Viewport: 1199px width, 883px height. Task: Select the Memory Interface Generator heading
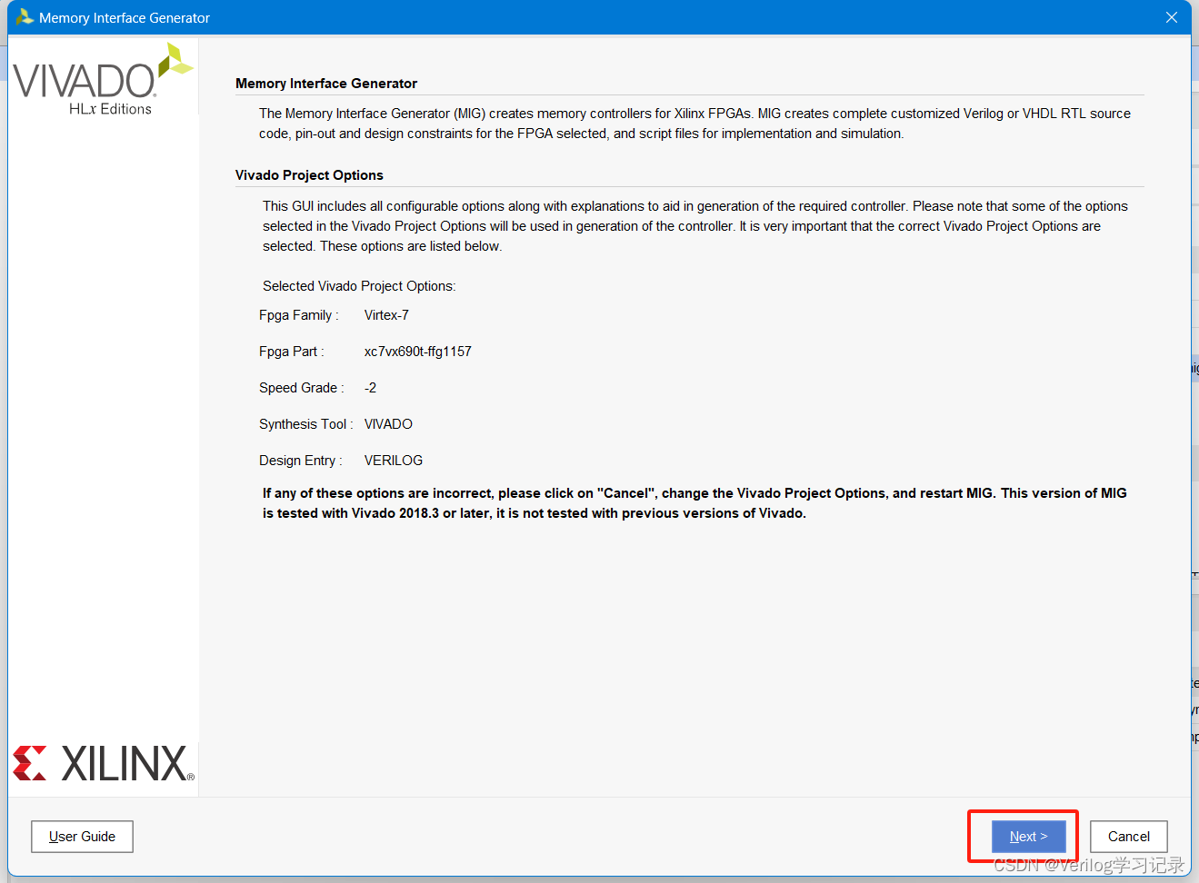tap(326, 84)
